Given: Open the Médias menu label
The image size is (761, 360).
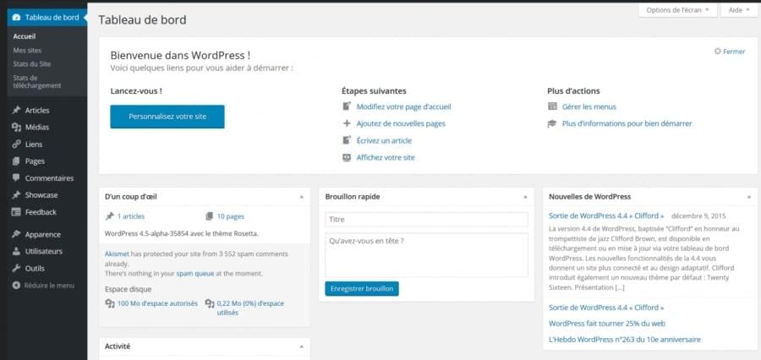Looking at the screenshot, I should (37, 127).
